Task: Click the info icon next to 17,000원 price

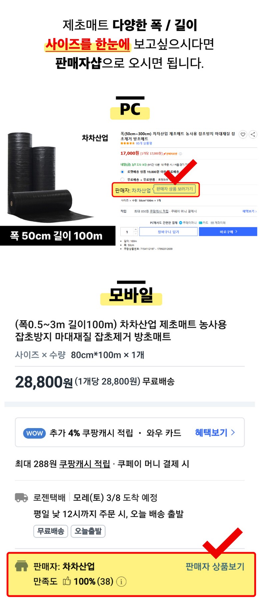Action: [180, 154]
